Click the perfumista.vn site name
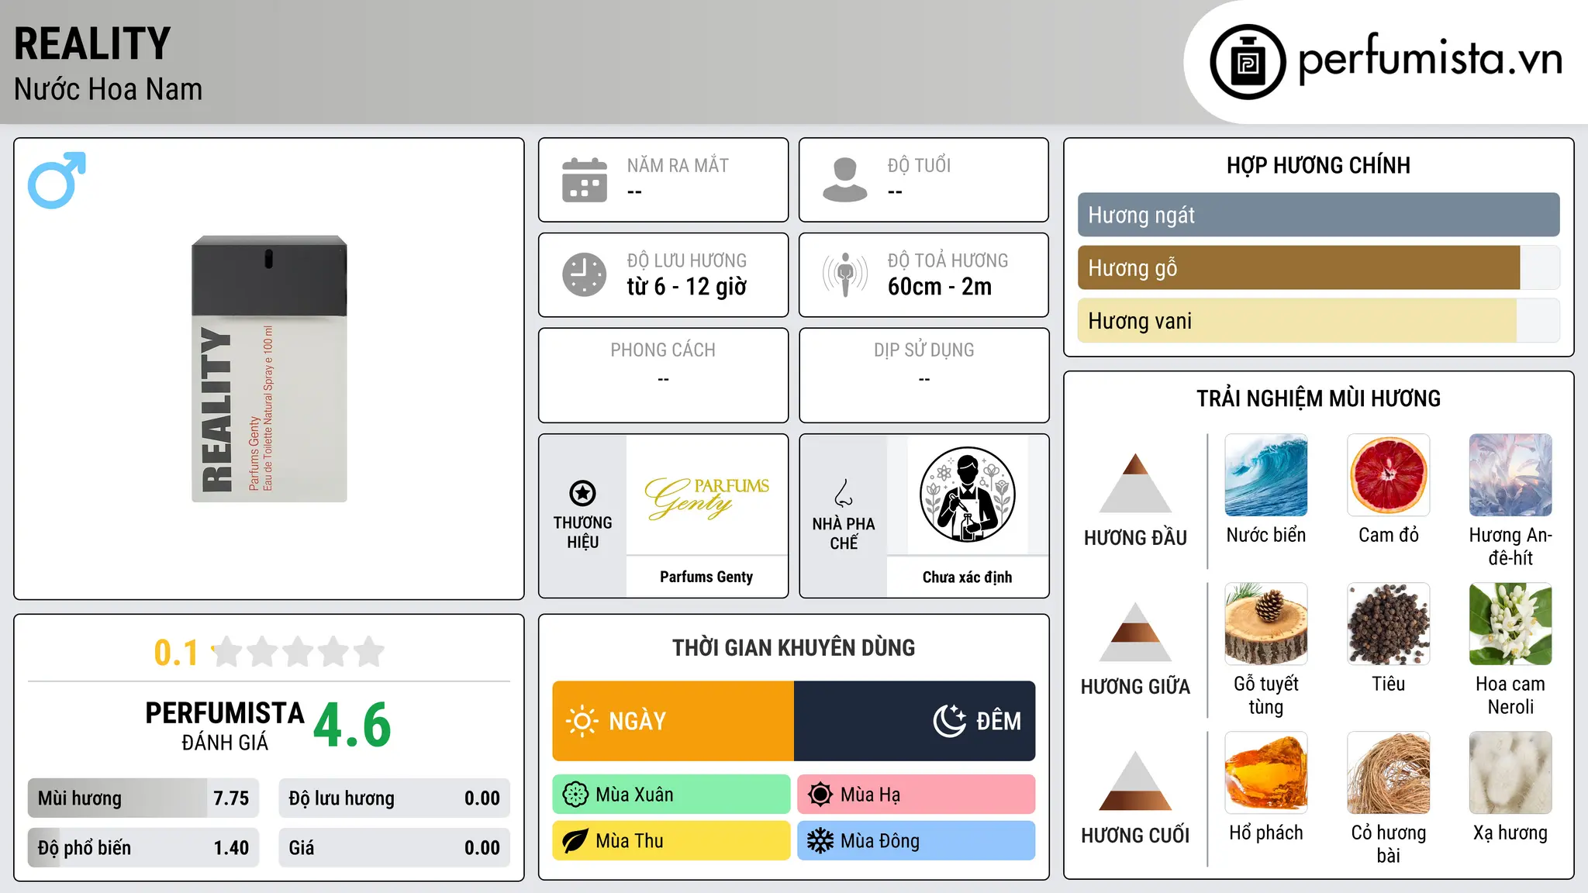 [x=1431, y=60]
